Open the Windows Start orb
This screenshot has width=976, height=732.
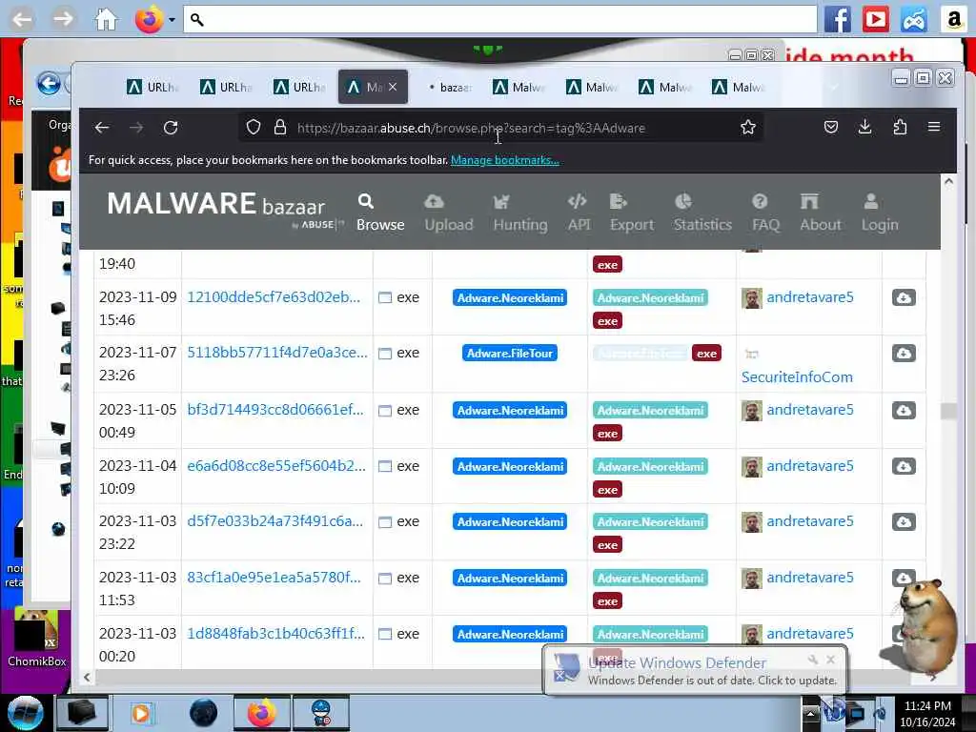click(x=25, y=713)
